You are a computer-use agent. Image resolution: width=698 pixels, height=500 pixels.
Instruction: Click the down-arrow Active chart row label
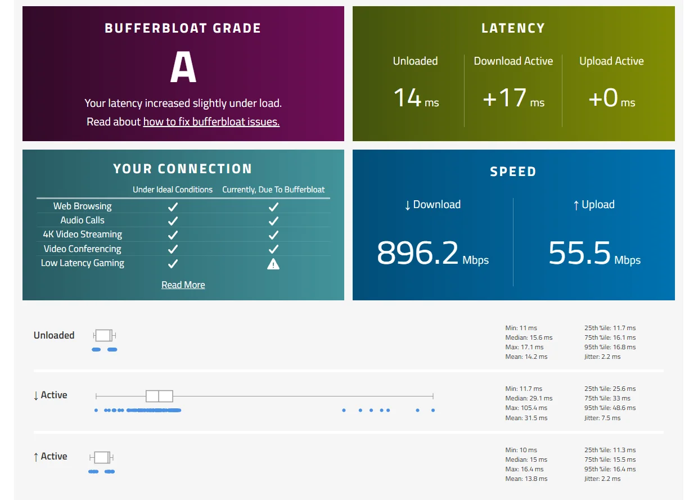click(x=51, y=395)
